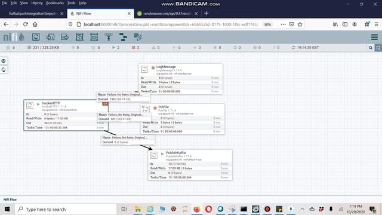Select the Template toolbar icon
Viewport: 382px width, 215px height.
point(124,37)
